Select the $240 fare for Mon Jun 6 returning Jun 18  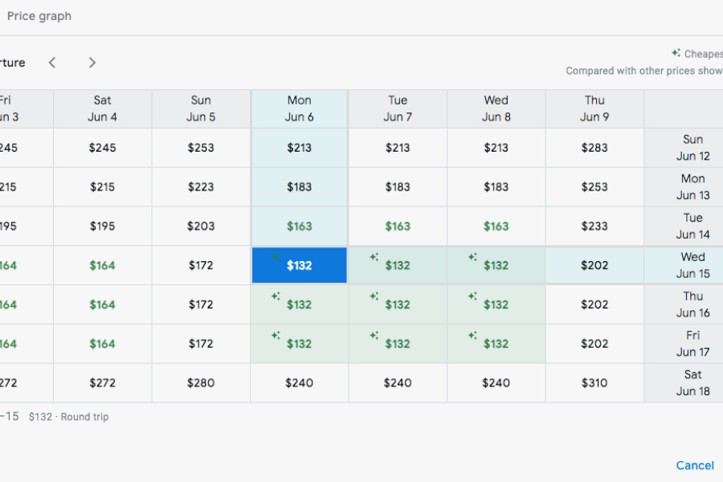[x=299, y=383]
